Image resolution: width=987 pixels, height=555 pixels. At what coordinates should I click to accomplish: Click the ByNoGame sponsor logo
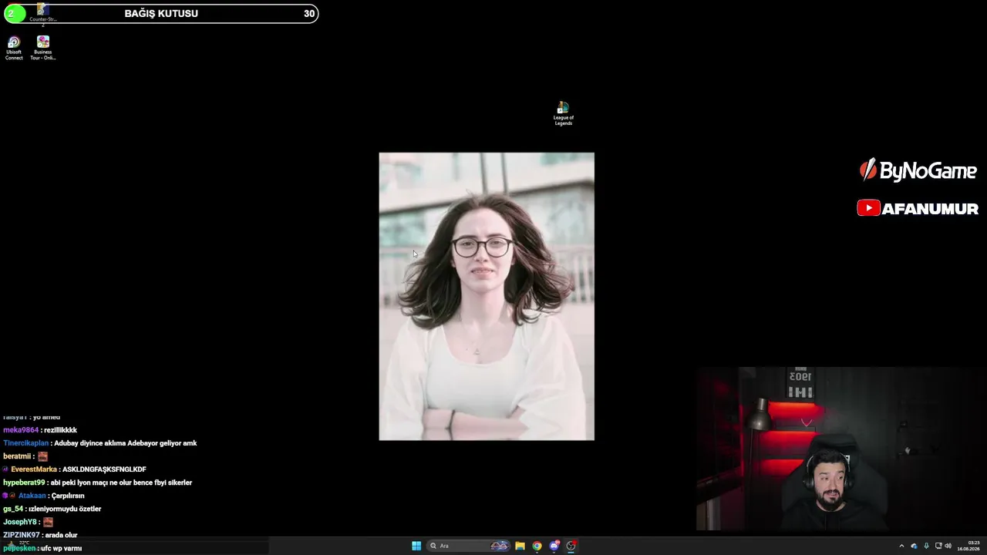(x=918, y=170)
